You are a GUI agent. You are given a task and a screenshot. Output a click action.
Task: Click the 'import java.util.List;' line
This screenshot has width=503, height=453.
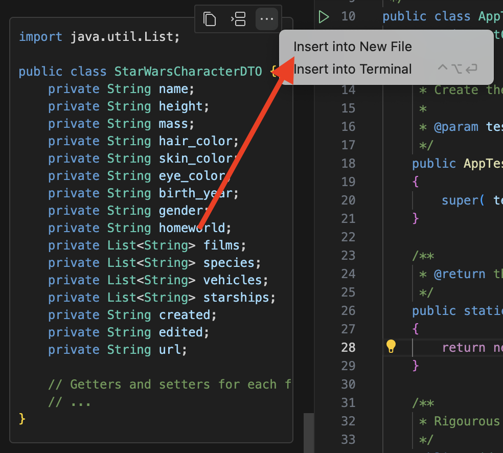coord(100,37)
